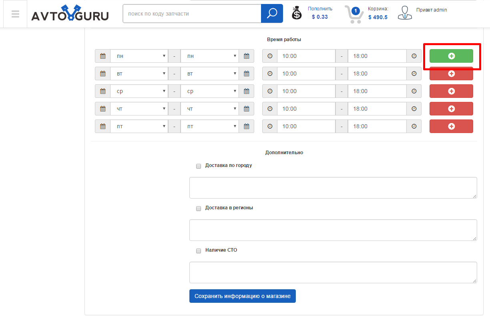Viewport: 490px width, 318px height.
Task: Click the clock icon left of the ср start time
Action: (x=270, y=91)
